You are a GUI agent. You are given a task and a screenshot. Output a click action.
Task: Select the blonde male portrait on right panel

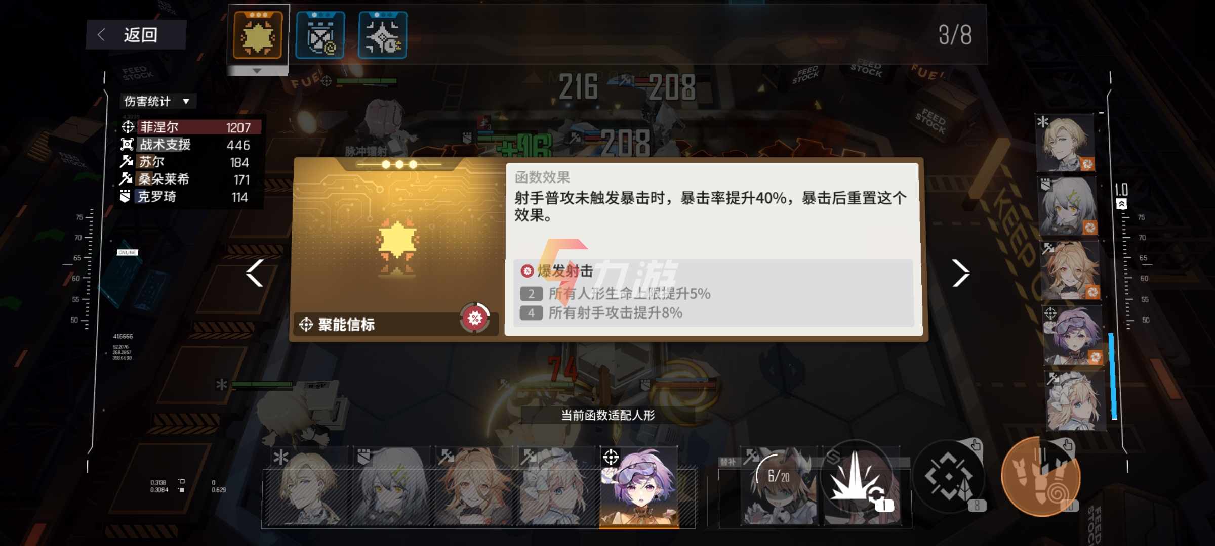pos(1066,143)
